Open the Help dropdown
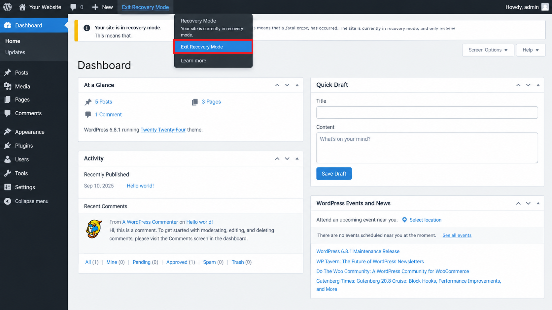Image resolution: width=552 pixels, height=310 pixels. pos(531,50)
